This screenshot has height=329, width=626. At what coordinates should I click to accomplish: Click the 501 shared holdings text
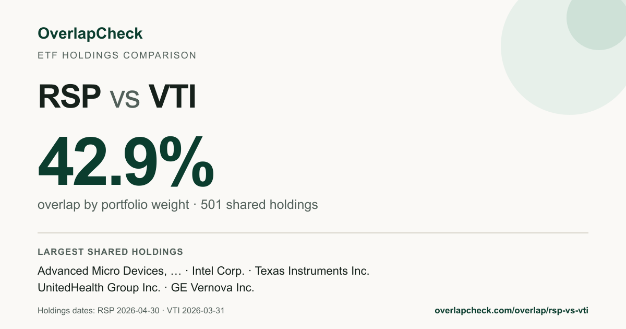[259, 205]
